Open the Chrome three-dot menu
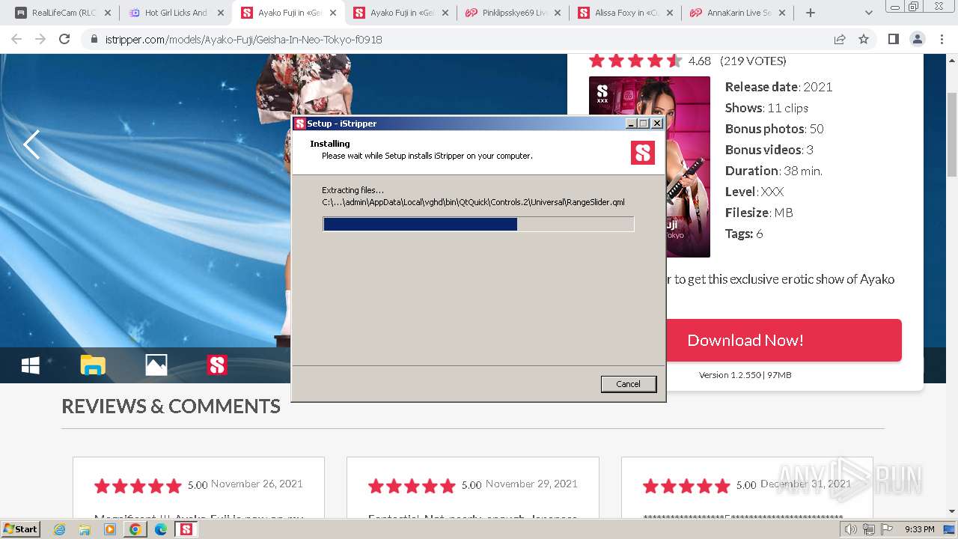This screenshot has height=539, width=958. click(x=942, y=39)
